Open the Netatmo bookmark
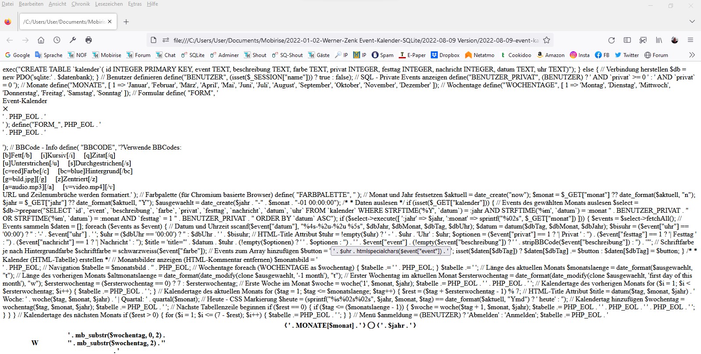 (479, 55)
